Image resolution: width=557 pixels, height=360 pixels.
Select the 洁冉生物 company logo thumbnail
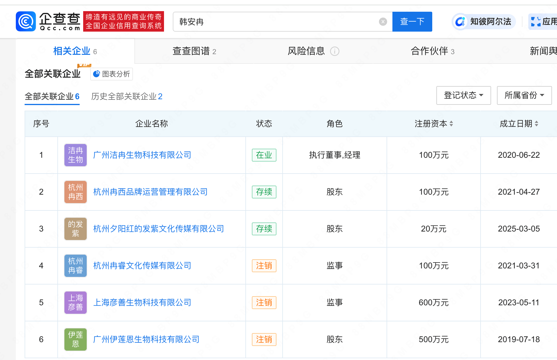coord(76,155)
